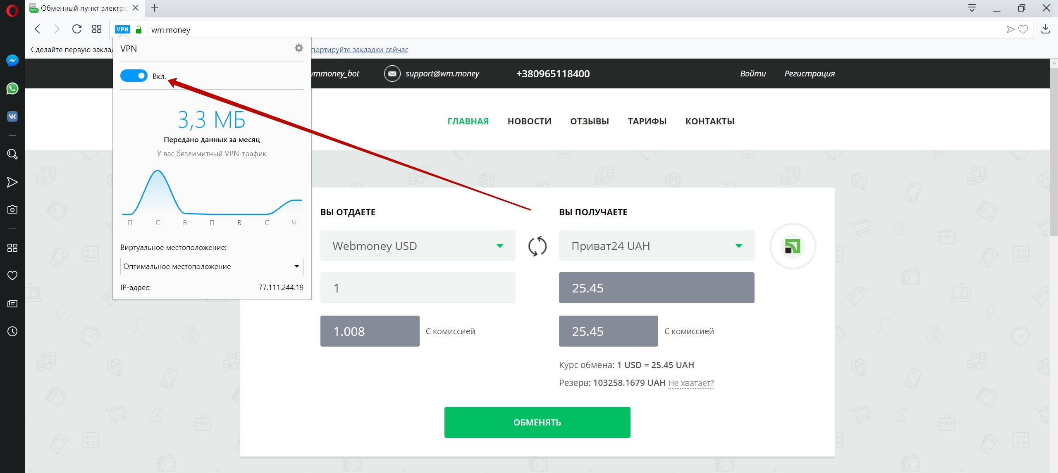Image resolution: width=1058 pixels, height=473 pixels.
Task: Click Войти login link
Action: pos(753,74)
